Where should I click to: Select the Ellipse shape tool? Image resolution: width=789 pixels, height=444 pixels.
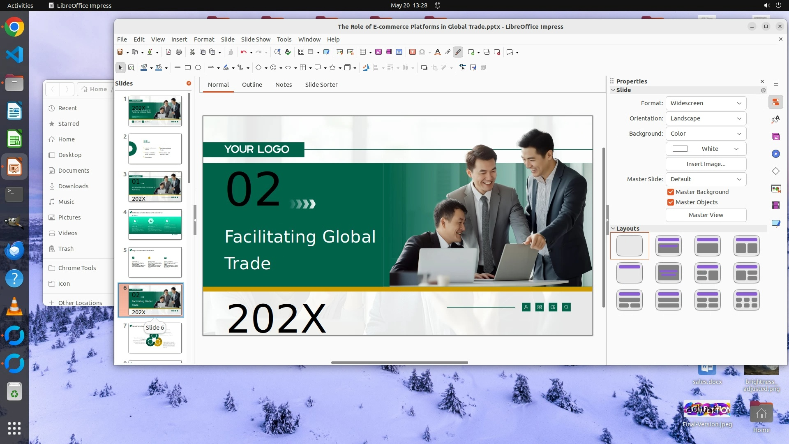click(198, 67)
